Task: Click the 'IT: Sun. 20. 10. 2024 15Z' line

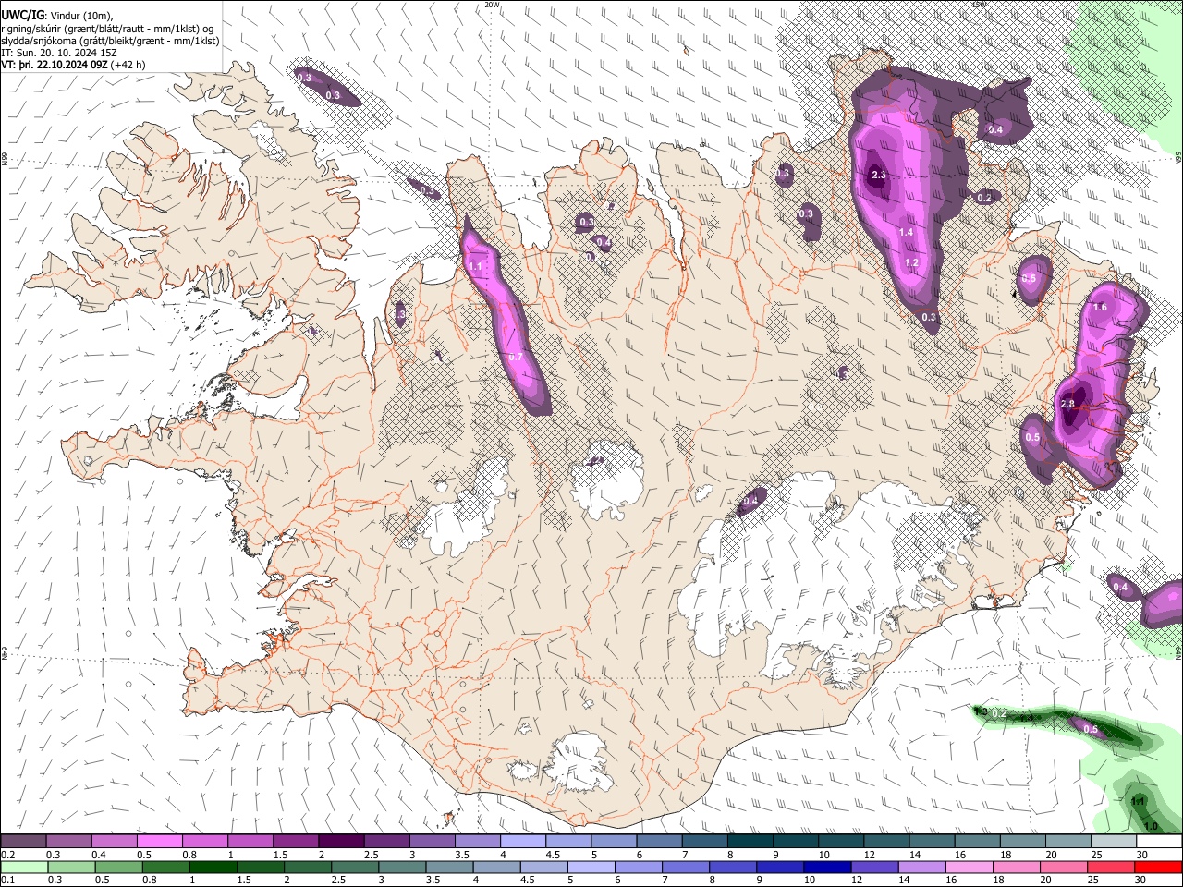Action: point(59,53)
